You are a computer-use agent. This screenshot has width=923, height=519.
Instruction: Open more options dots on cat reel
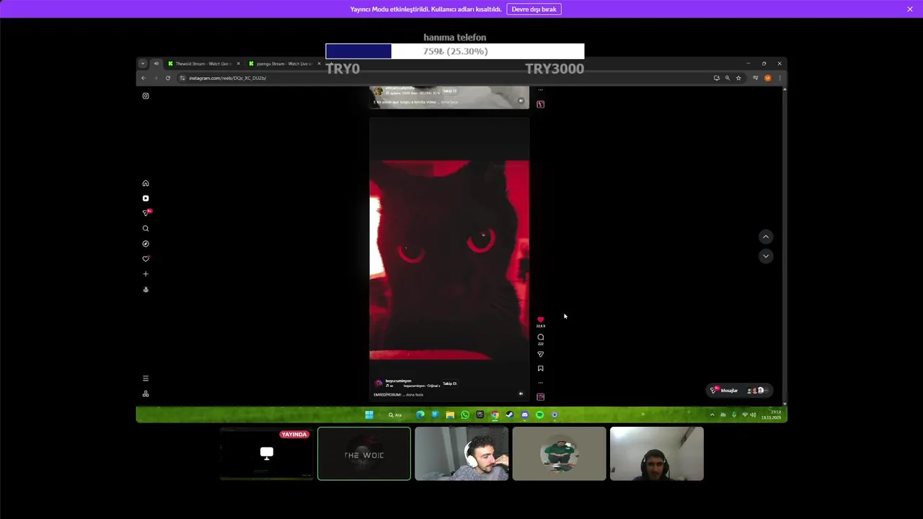(x=541, y=383)
